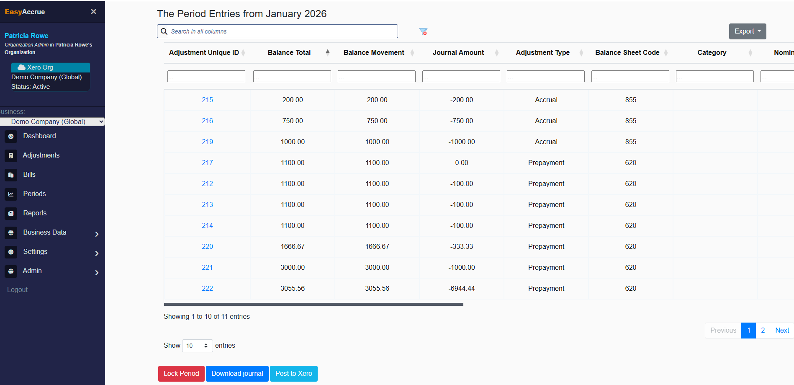This screenshot has height=385, width=794.
Task: Toggle sorting on the Adjustment Type column
Action: click(581, 52)
